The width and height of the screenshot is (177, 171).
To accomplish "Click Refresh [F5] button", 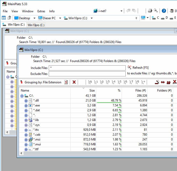I will pyautogui.click(x=138, y=68).
